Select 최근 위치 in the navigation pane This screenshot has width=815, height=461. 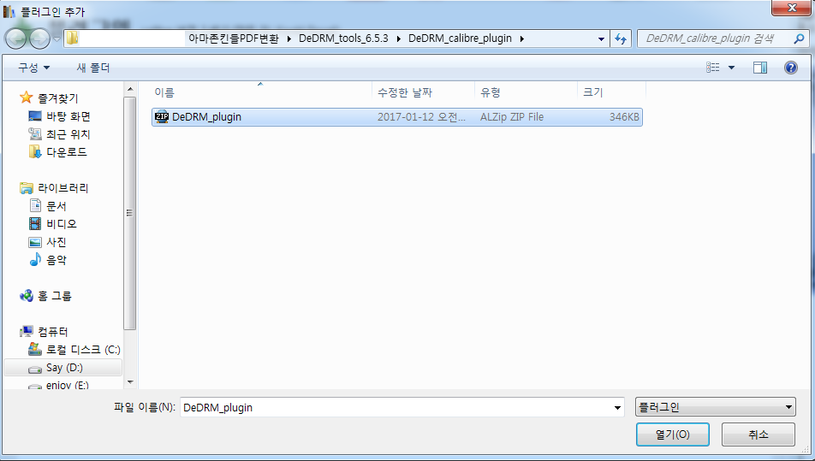[x=68, y=134]
